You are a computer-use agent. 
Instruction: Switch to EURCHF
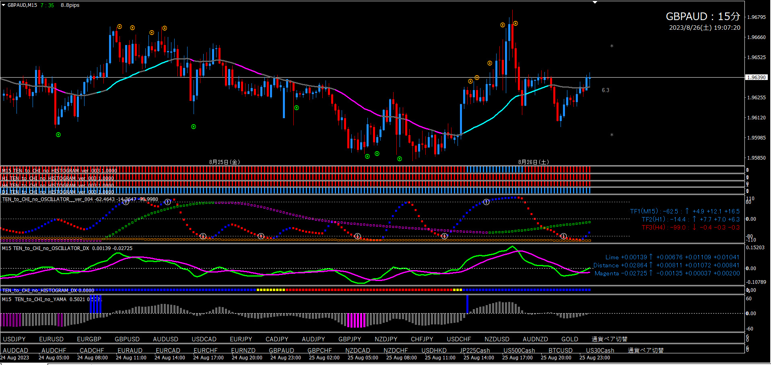click(205, 351)
